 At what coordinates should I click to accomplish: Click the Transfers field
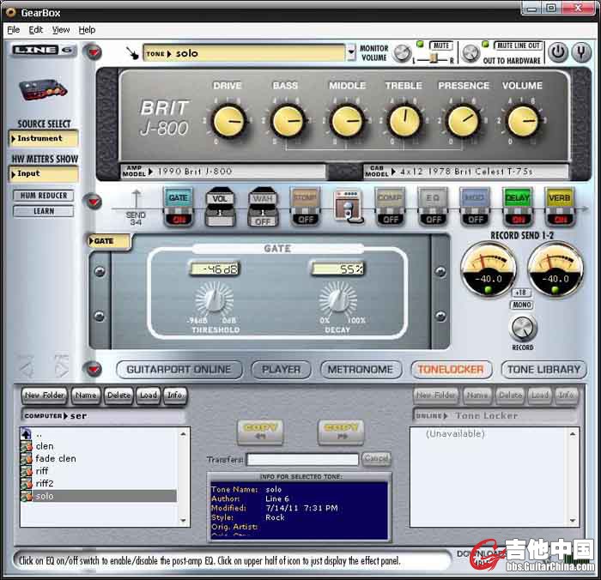coord(302,459)
